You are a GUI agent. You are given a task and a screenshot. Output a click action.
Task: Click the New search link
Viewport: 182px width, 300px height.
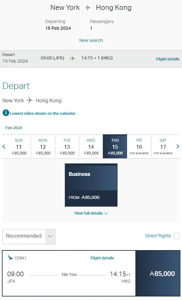(91, 40)
